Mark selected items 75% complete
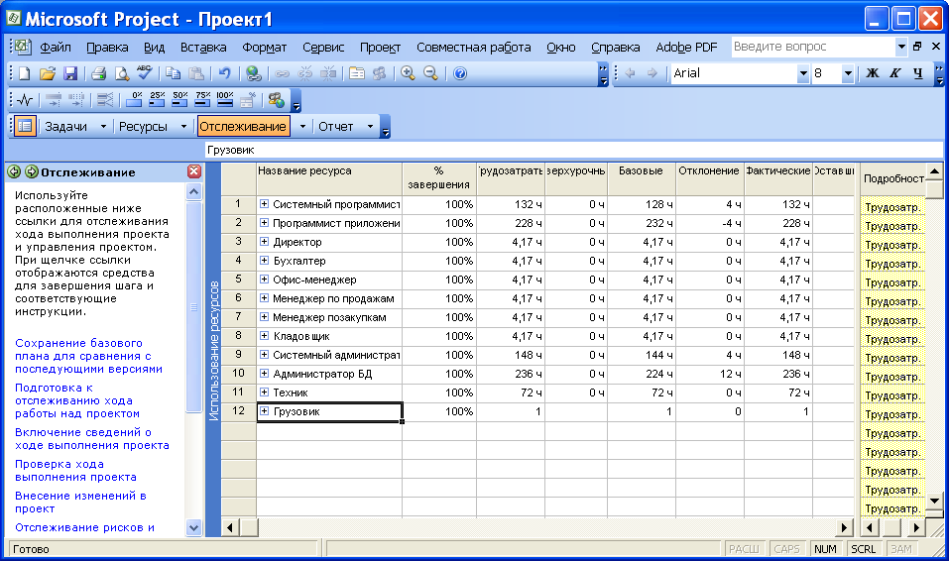Viewport: 949px width, 561px height. tap(202, 100)
